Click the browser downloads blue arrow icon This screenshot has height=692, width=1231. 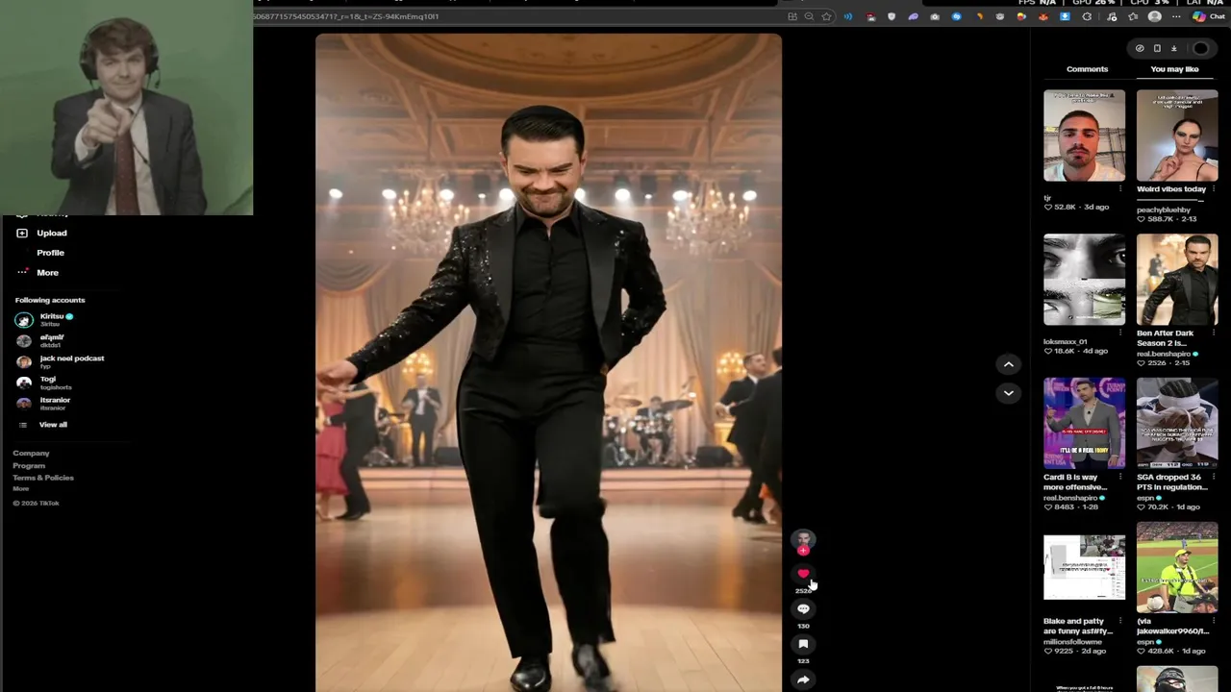click(x=1065, y=16)
